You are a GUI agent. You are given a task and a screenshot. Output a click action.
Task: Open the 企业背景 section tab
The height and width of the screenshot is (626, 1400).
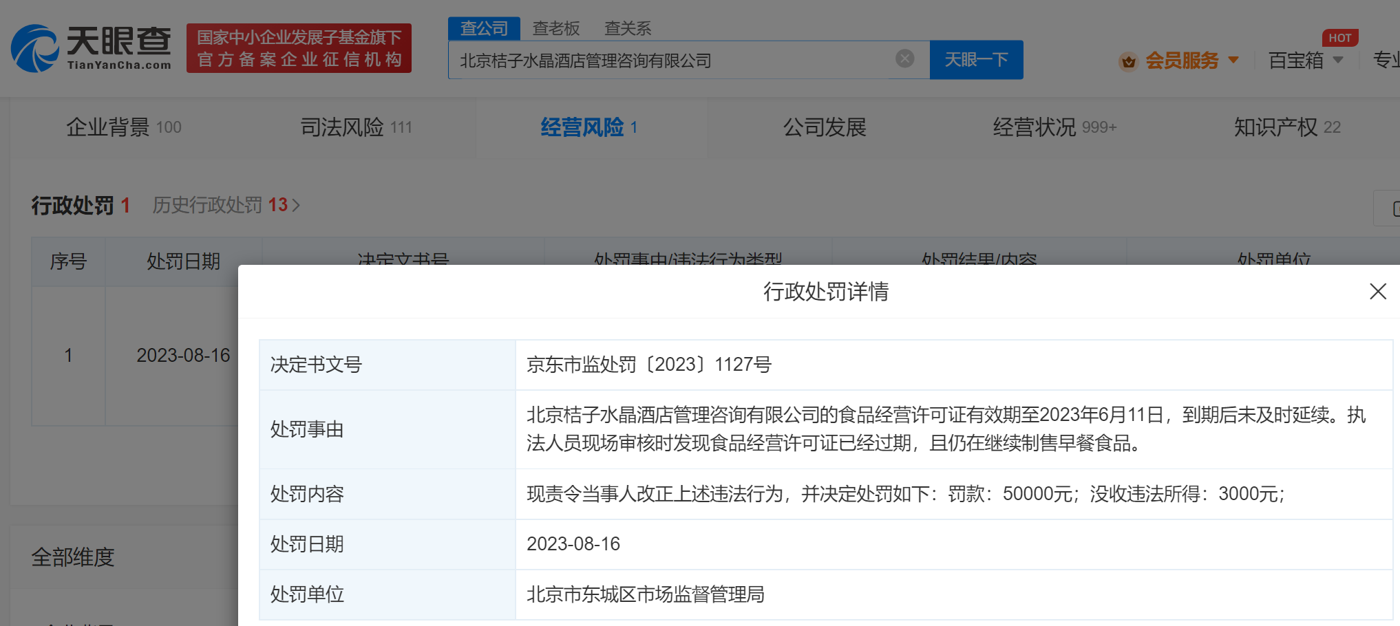123,127
